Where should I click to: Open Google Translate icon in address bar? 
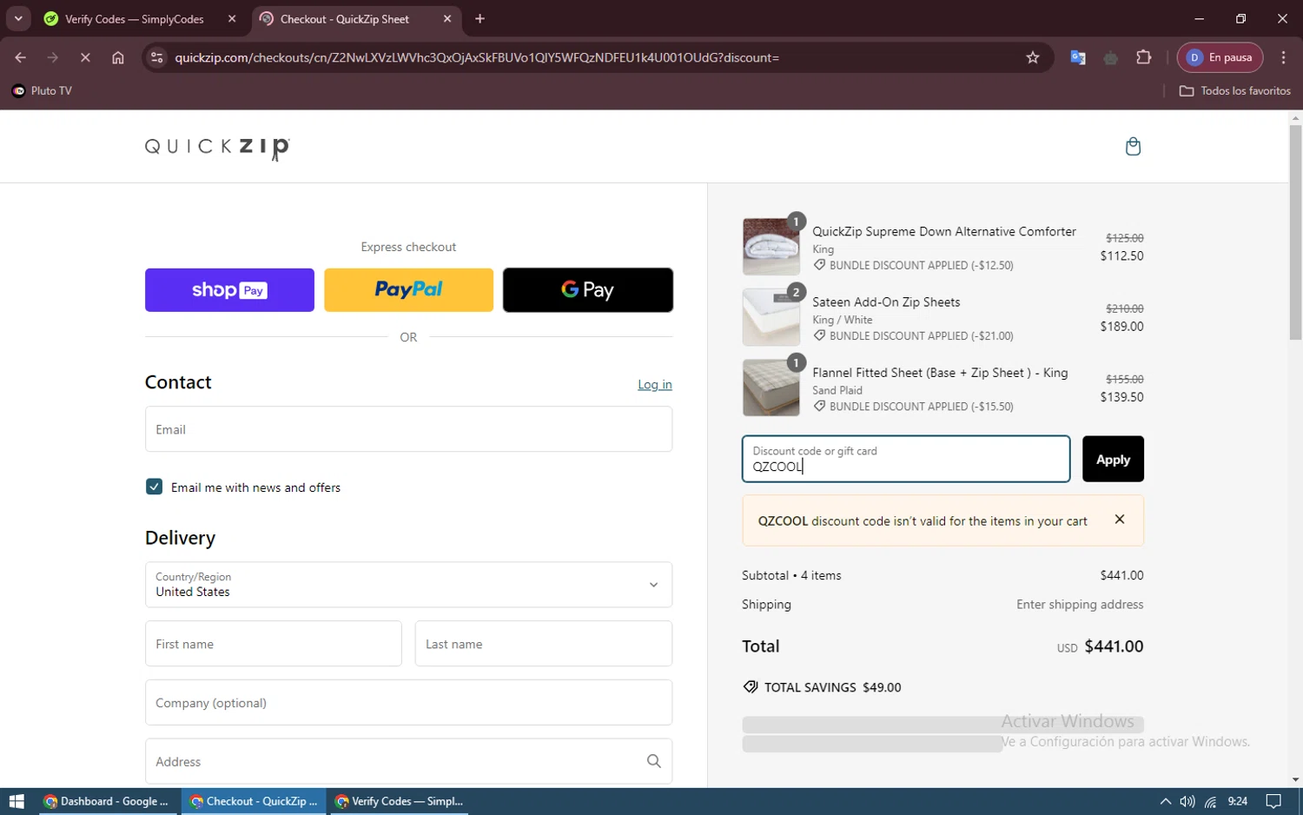coord(1078,57)
